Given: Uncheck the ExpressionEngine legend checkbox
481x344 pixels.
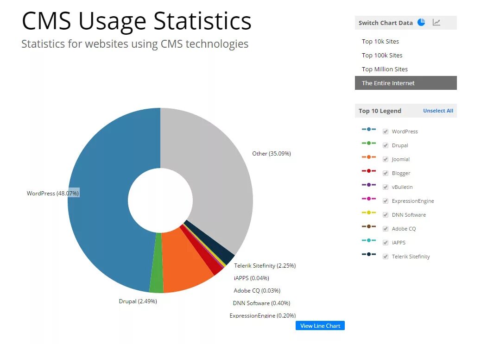Looking at the screenshot, I should (x=385, y=201).
